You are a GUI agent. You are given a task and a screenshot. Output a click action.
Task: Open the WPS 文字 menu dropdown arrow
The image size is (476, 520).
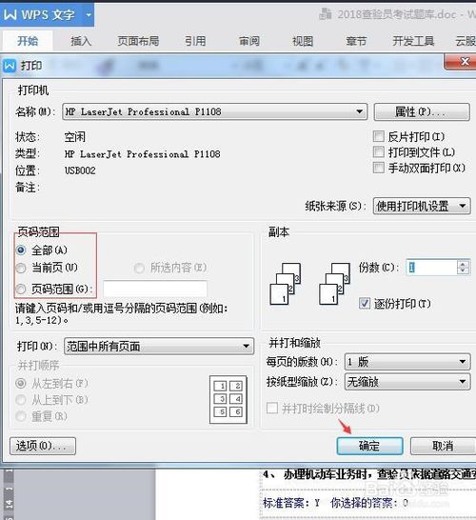point(89,15)
